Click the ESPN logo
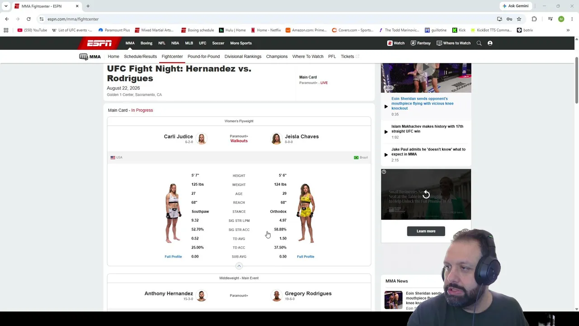579x326 pixels. [100, 43]
